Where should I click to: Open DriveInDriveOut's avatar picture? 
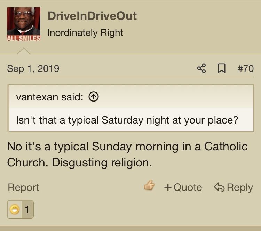click(24, 24)
